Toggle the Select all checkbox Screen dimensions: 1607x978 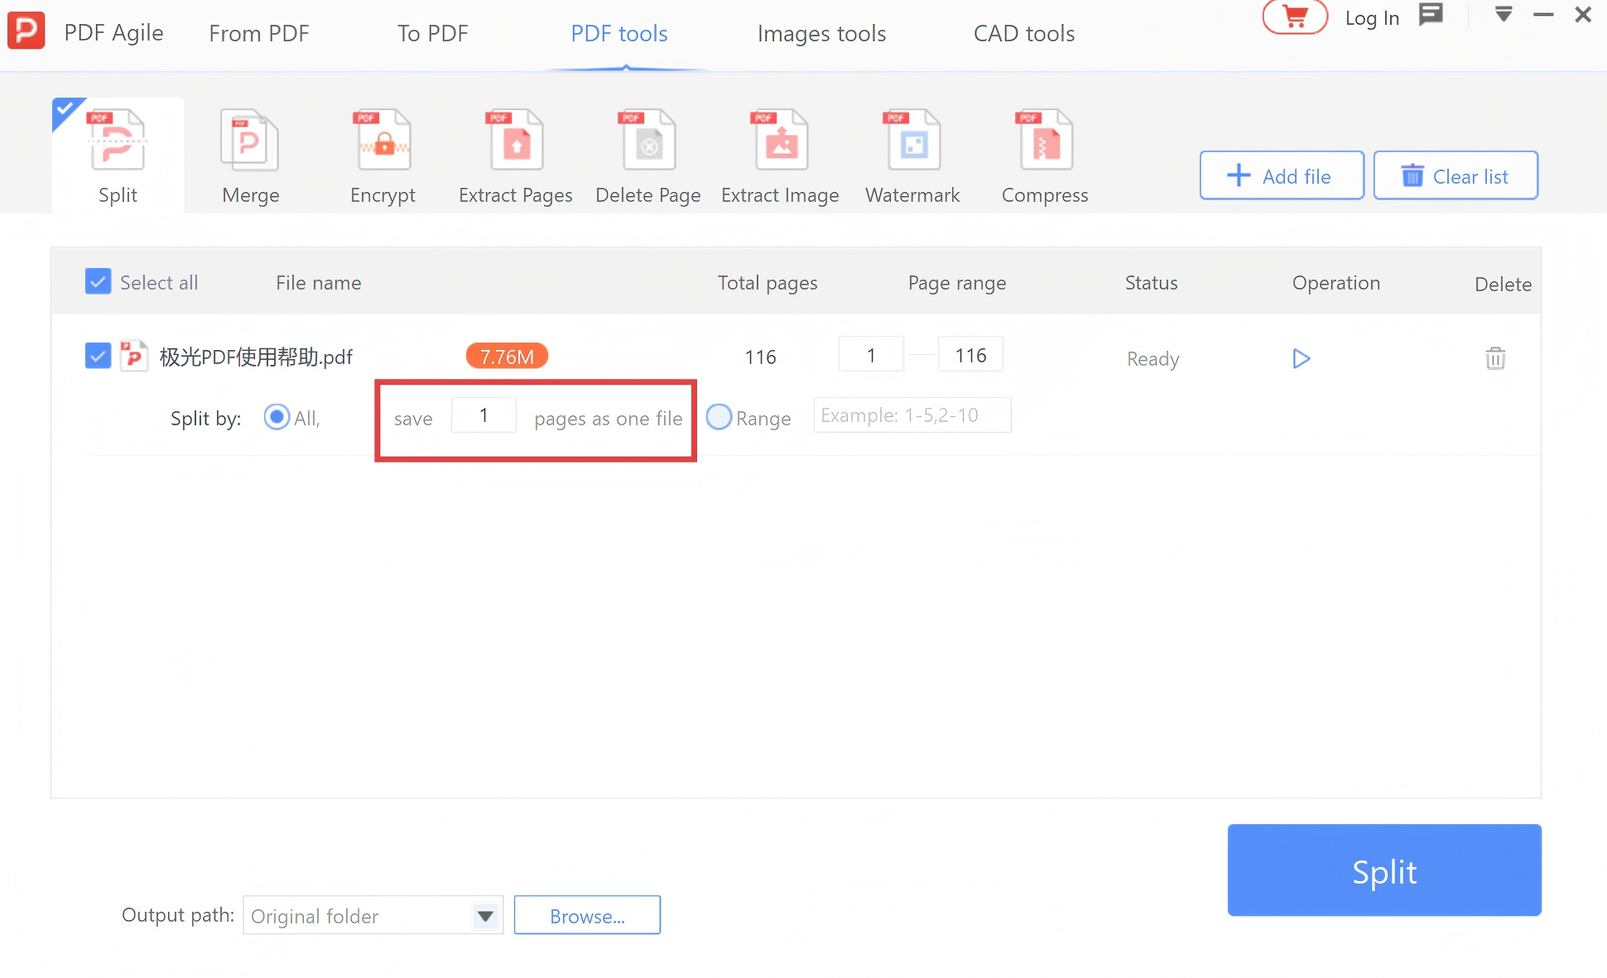tap(98, 281)
